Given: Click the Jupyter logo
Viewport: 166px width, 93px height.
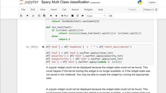Looking at the screenshot, I should (x=29, y=2).
